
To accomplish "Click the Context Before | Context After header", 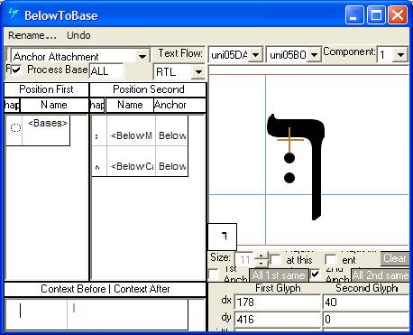I will (x=106, y=289).
